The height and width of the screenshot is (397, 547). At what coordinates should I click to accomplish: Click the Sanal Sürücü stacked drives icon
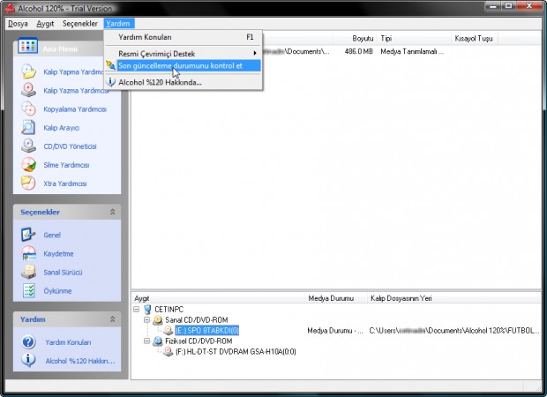click(x=28, y=272)
